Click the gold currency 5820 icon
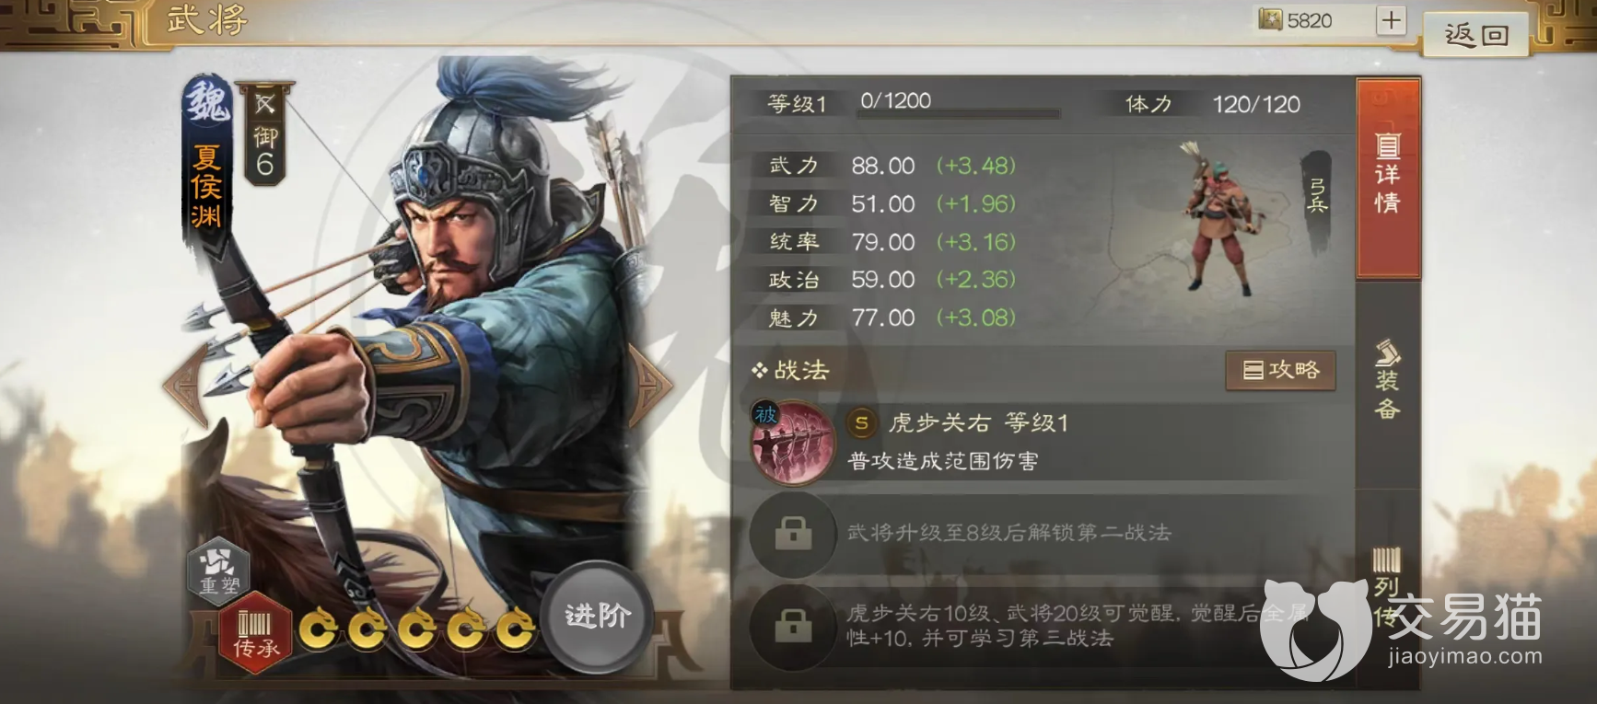Viewport: 1597px width, 704px height. pyautogui.click(x=1271, y=19)
